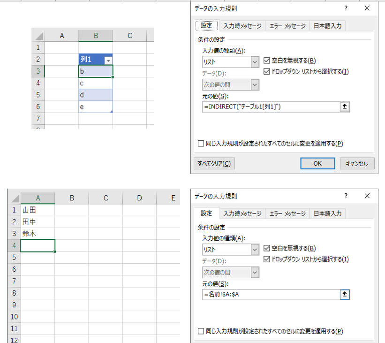Toggle ドロップダウン リストから選択する in upper dialog
Viewport: 385px width, 343px height.
pyautogui.click(x=267, y=71)
